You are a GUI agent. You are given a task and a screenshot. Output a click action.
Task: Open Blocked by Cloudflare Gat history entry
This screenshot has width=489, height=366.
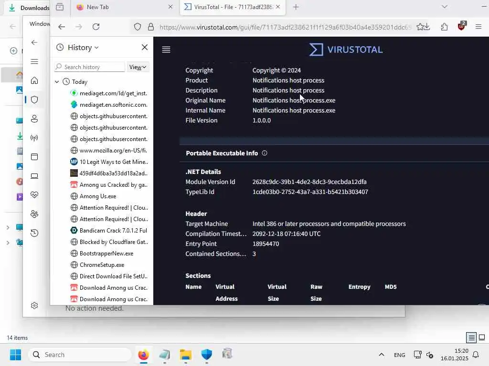[109, 242]
